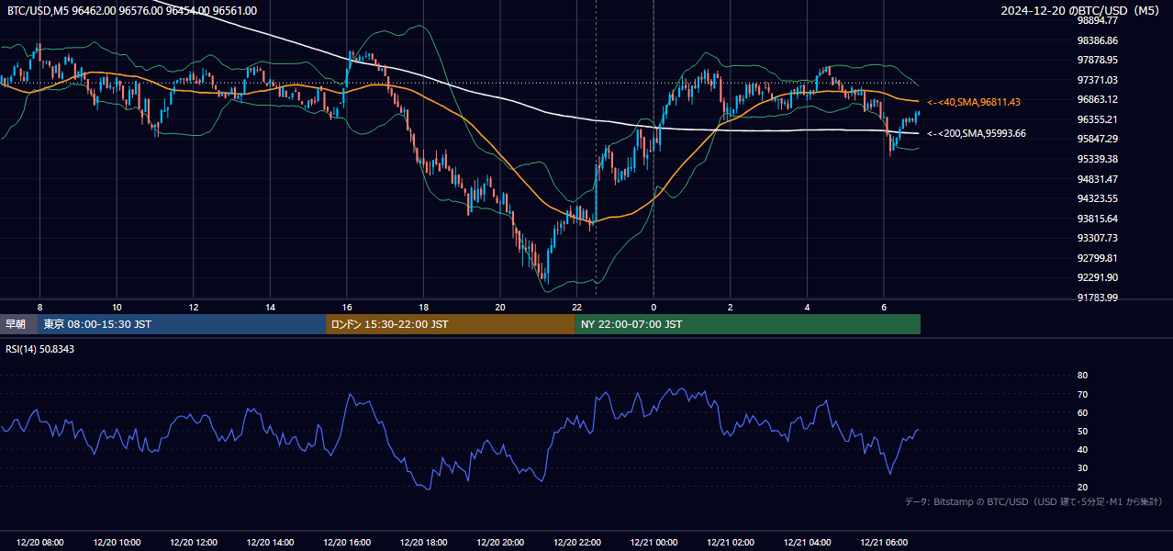Click RSI axis level 70

click(x=1082, y=394)
